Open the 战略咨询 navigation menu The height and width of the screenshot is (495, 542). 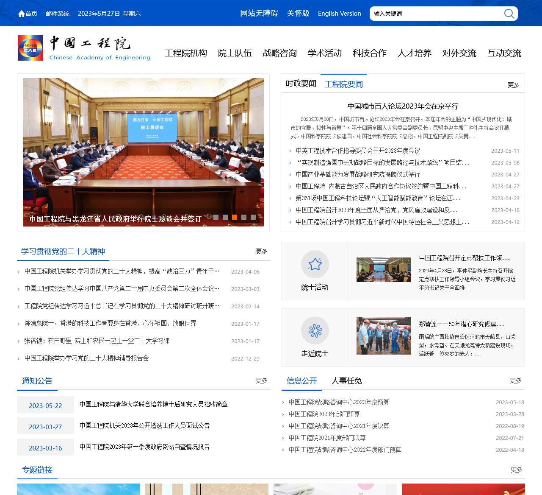279,53
